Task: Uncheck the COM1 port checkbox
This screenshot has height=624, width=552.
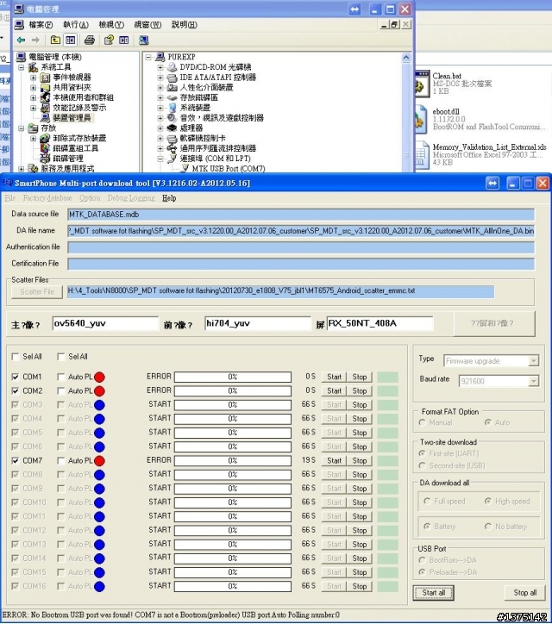Action: coord(16,377)
